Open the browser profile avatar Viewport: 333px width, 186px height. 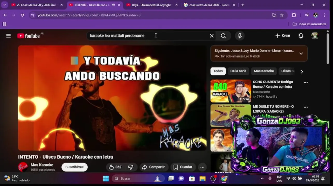click(315, 15)
